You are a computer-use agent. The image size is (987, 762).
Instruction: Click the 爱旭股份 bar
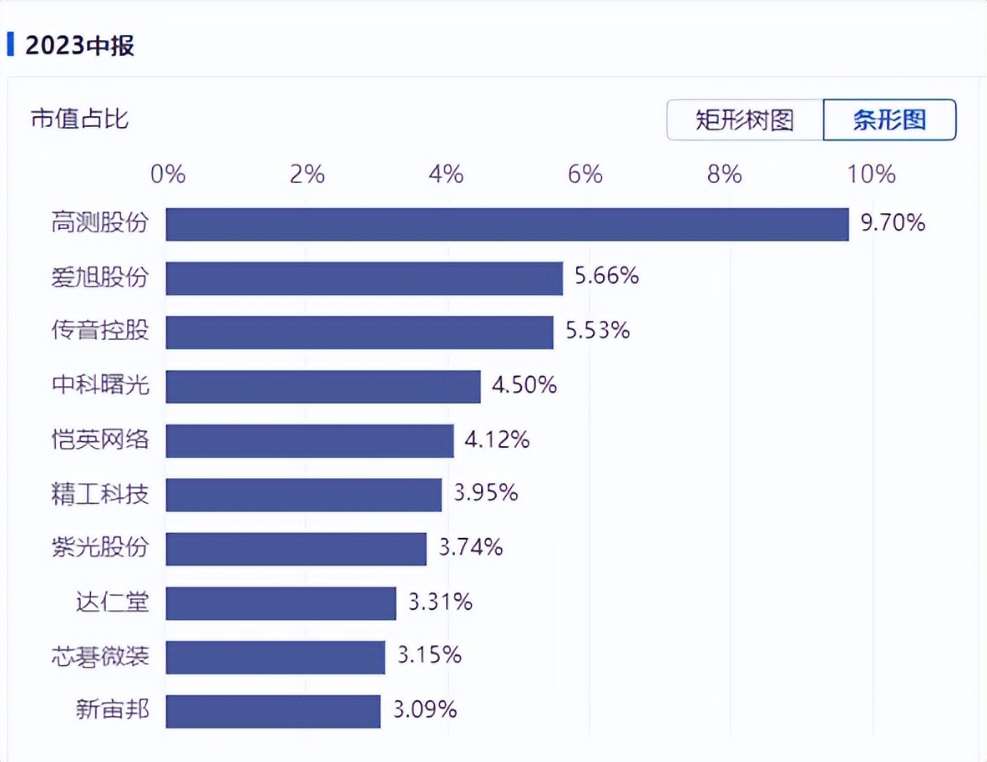(x=364, y=278)
